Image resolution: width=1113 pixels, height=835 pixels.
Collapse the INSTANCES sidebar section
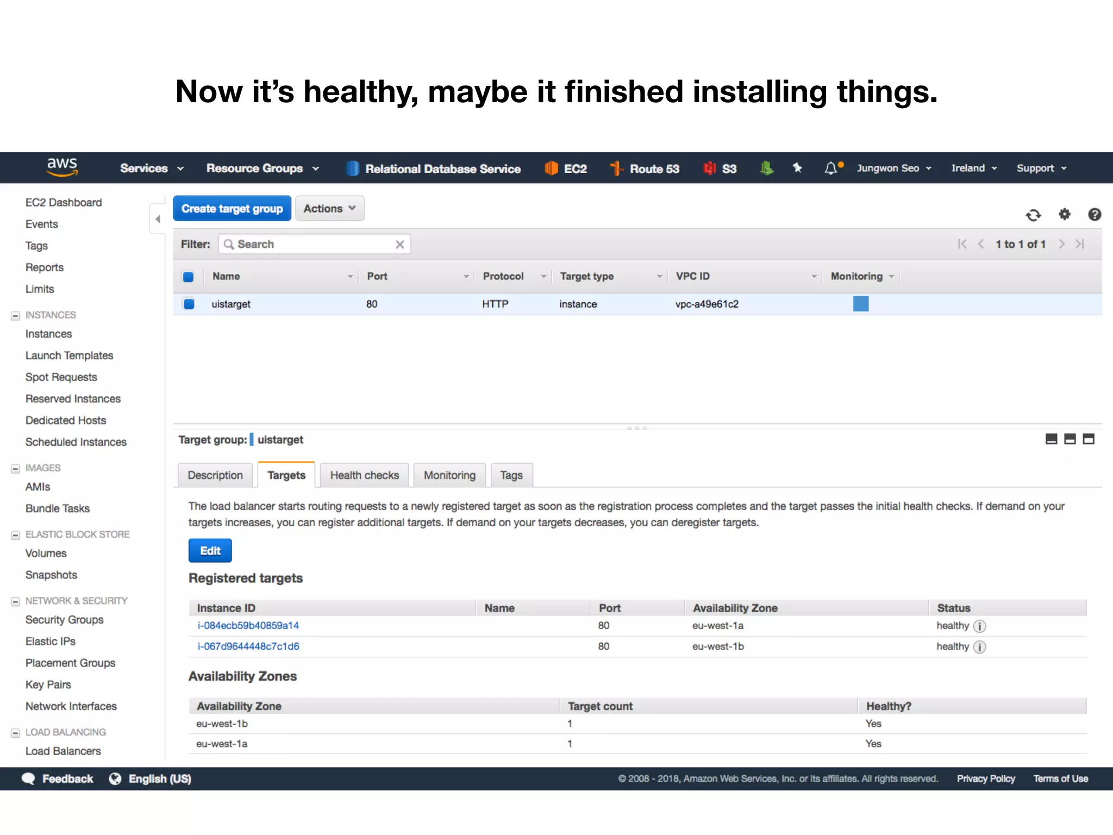tap(16, 316)
